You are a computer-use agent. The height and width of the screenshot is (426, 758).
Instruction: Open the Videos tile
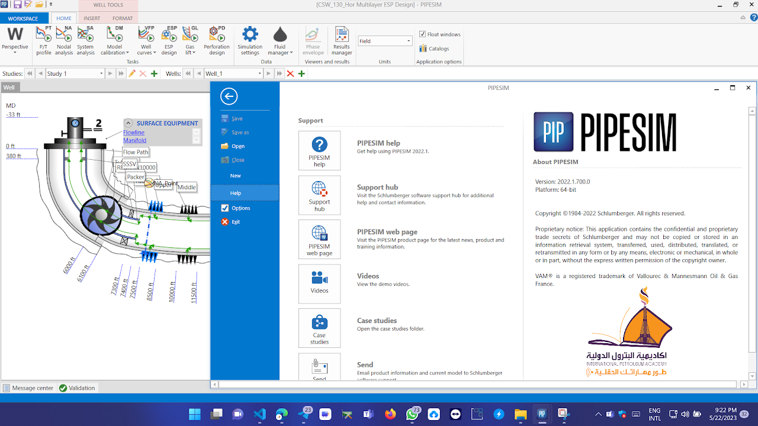(x=319, y=283)
